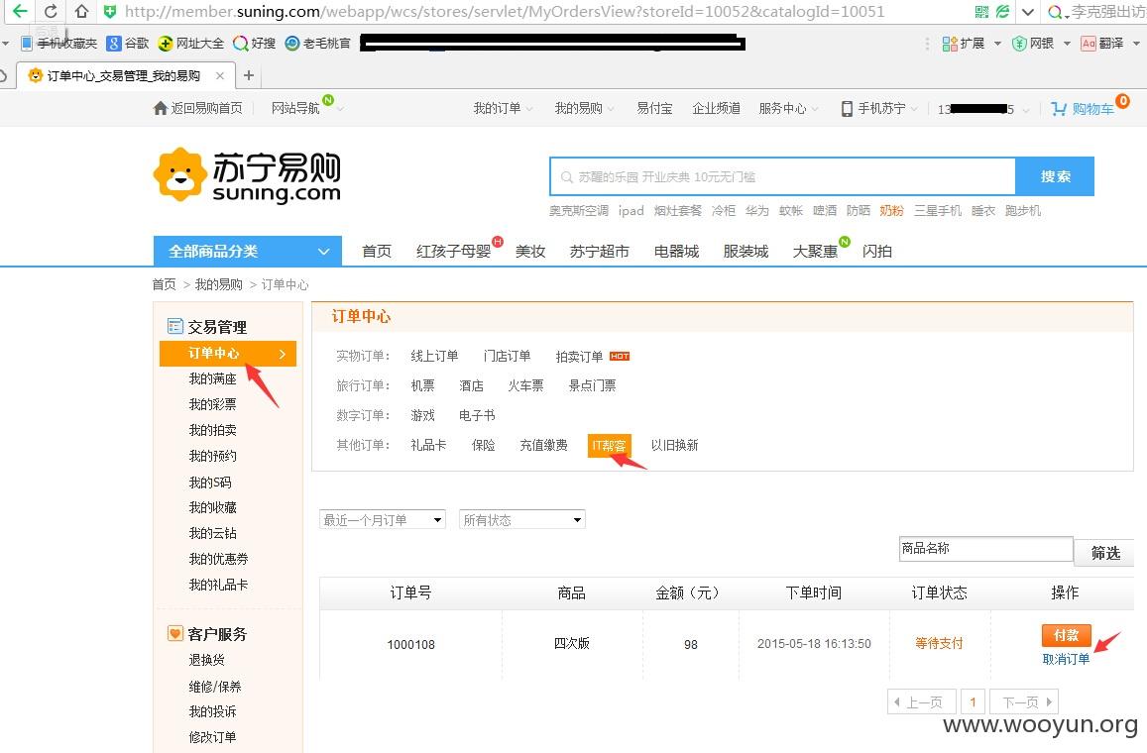
Task: Click the green security shield icon
Action: point(110,12)
